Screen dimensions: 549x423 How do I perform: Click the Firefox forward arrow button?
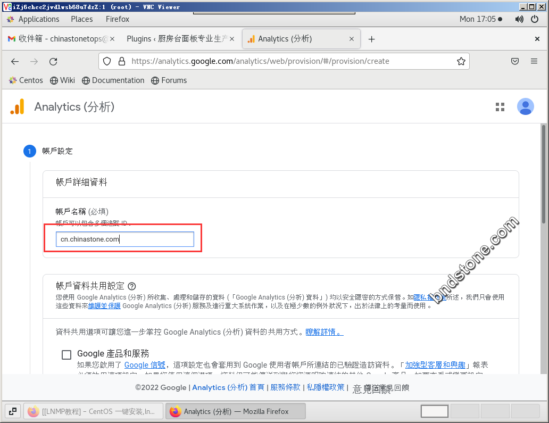pyautogui.click(x=34, y=62)
